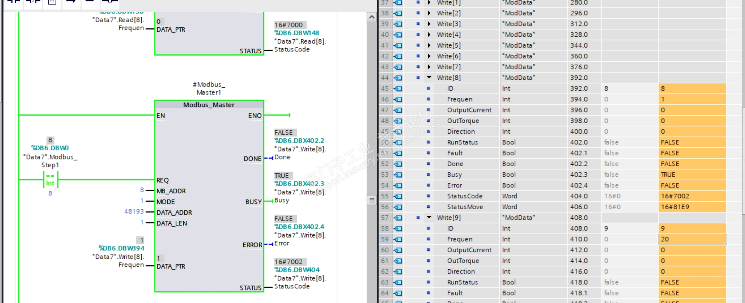Screen dimensions: 745x303
Task: Expand the Write[4] structure row
Action: click(429, 34)
